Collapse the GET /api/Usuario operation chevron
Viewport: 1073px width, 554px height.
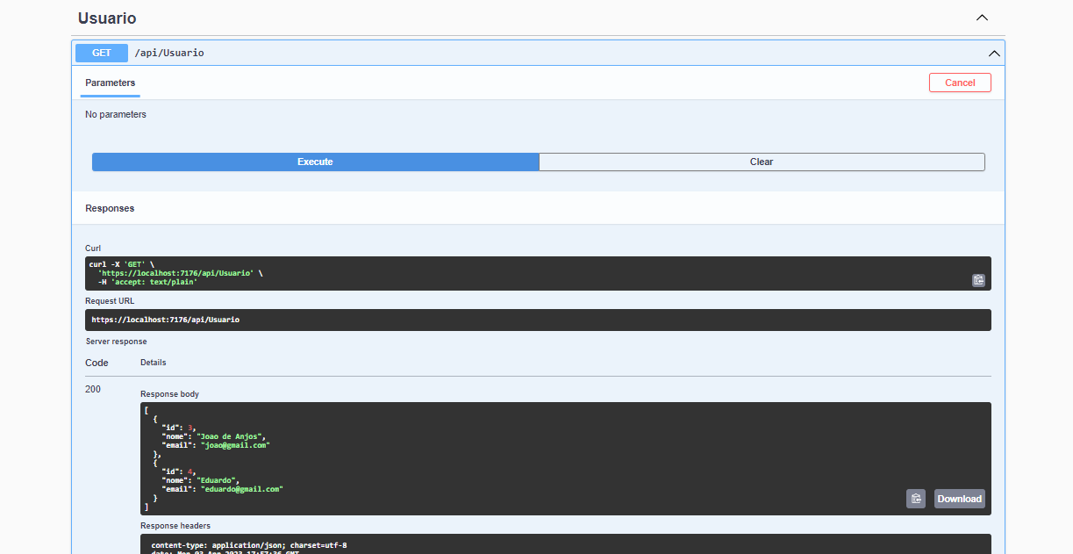[x=994, y=53]
